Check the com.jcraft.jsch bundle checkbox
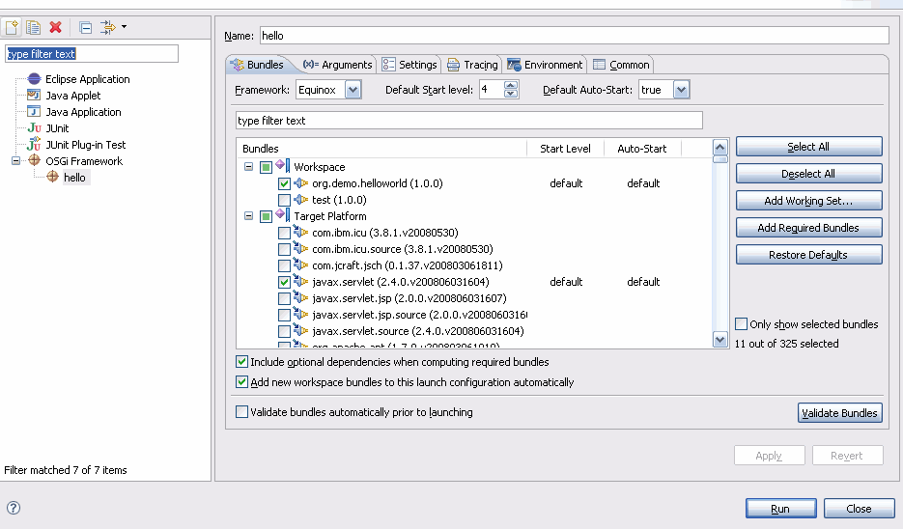Image resolution: width=903 pixels, height=529 pixels. [x=284, y=265]
